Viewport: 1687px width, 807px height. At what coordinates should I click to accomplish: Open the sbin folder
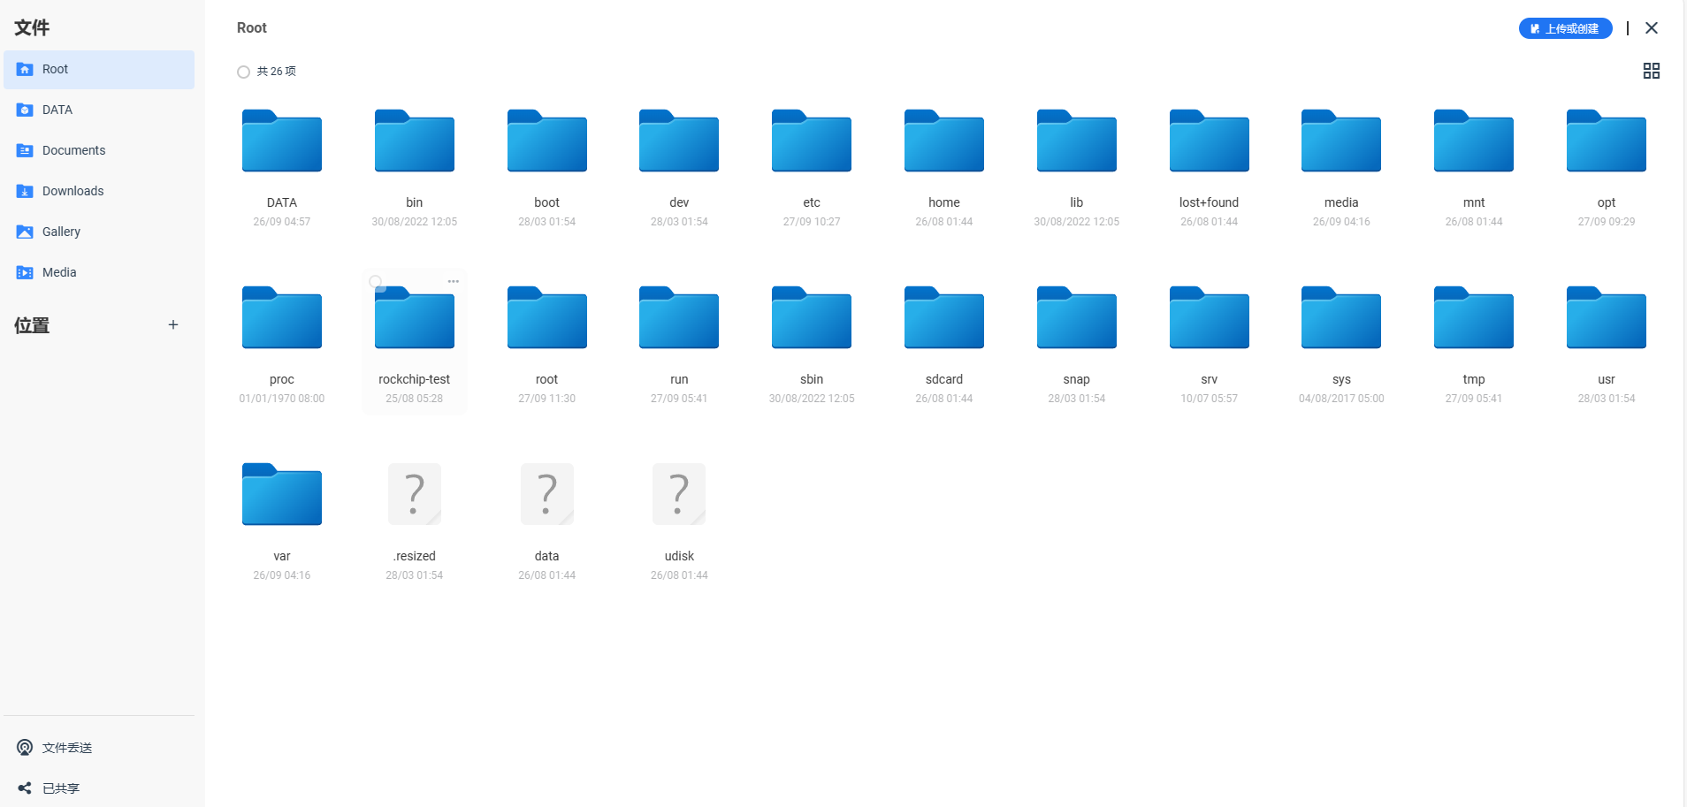[812, 317]
